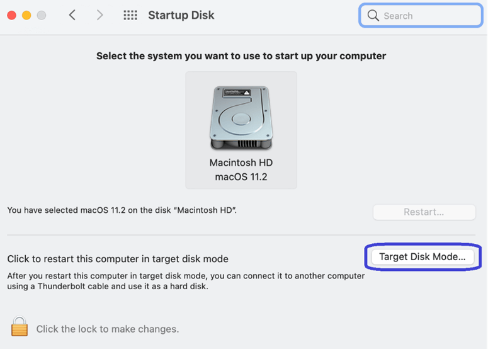
Task: Click the Restart button
Action: click(x=424, y=212)
